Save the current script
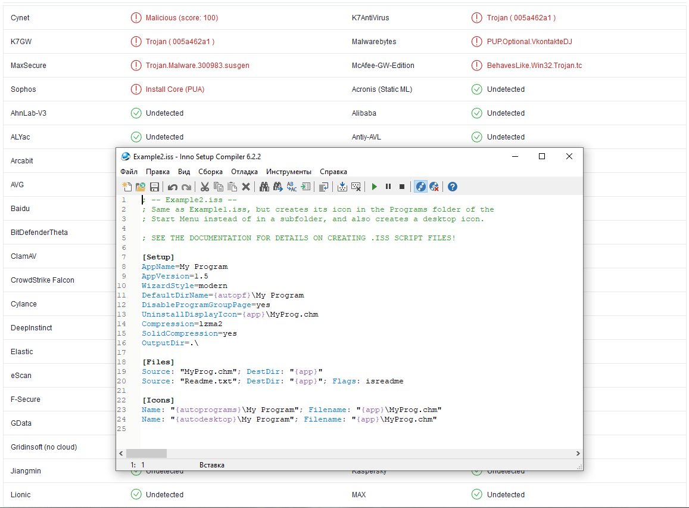The image size is (689, 508). pos(154,187)
